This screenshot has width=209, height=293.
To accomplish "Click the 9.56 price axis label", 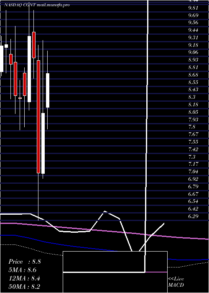I will pos(193,23).
